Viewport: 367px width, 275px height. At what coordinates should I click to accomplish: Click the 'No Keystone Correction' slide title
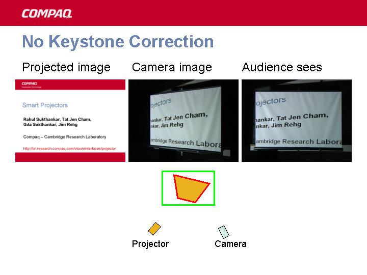tap(118, 42)
